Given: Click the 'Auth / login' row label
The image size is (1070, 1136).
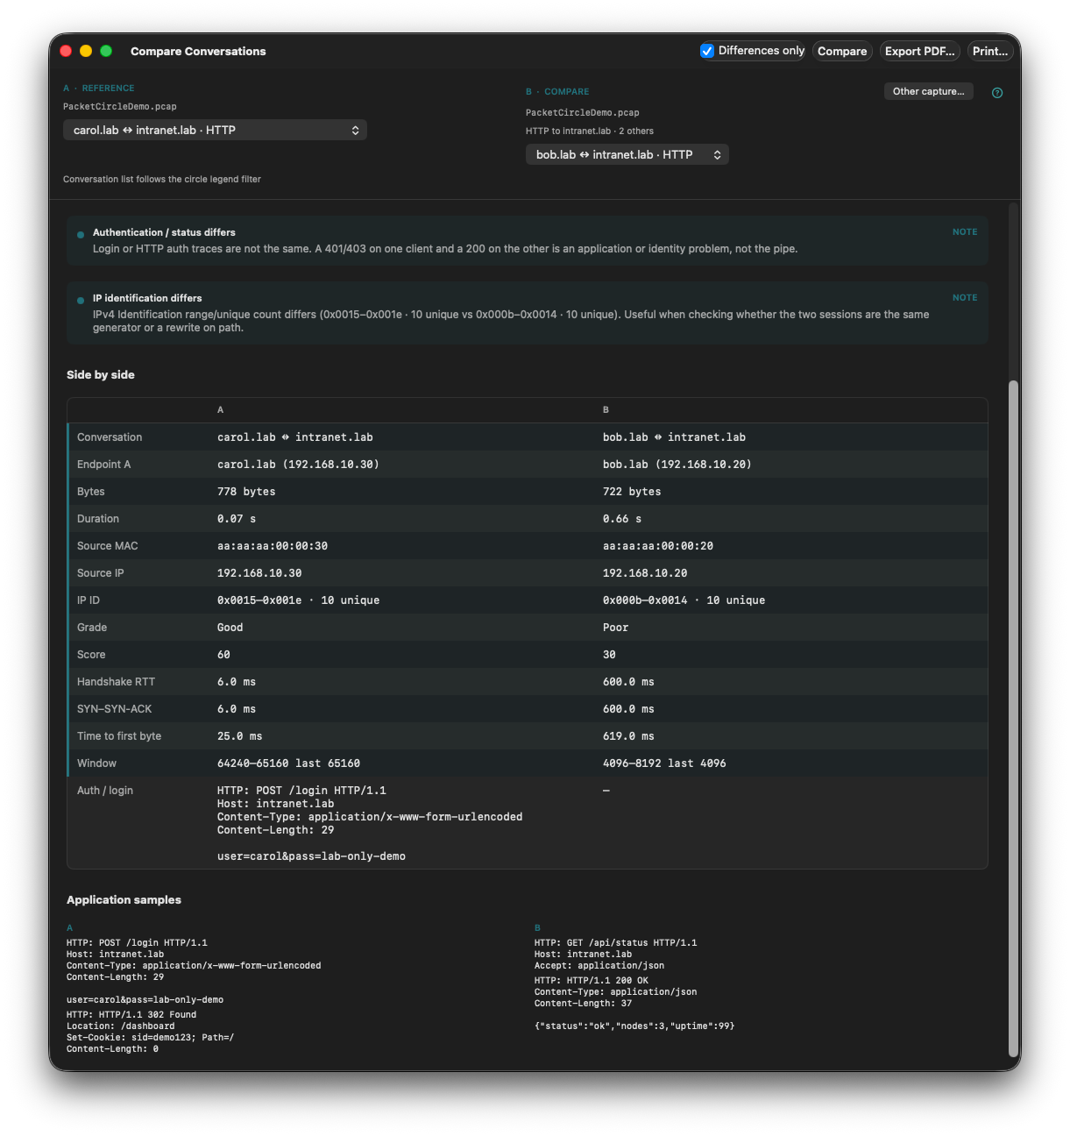Looking at the screenshot, I should click(x=105, y=791).
